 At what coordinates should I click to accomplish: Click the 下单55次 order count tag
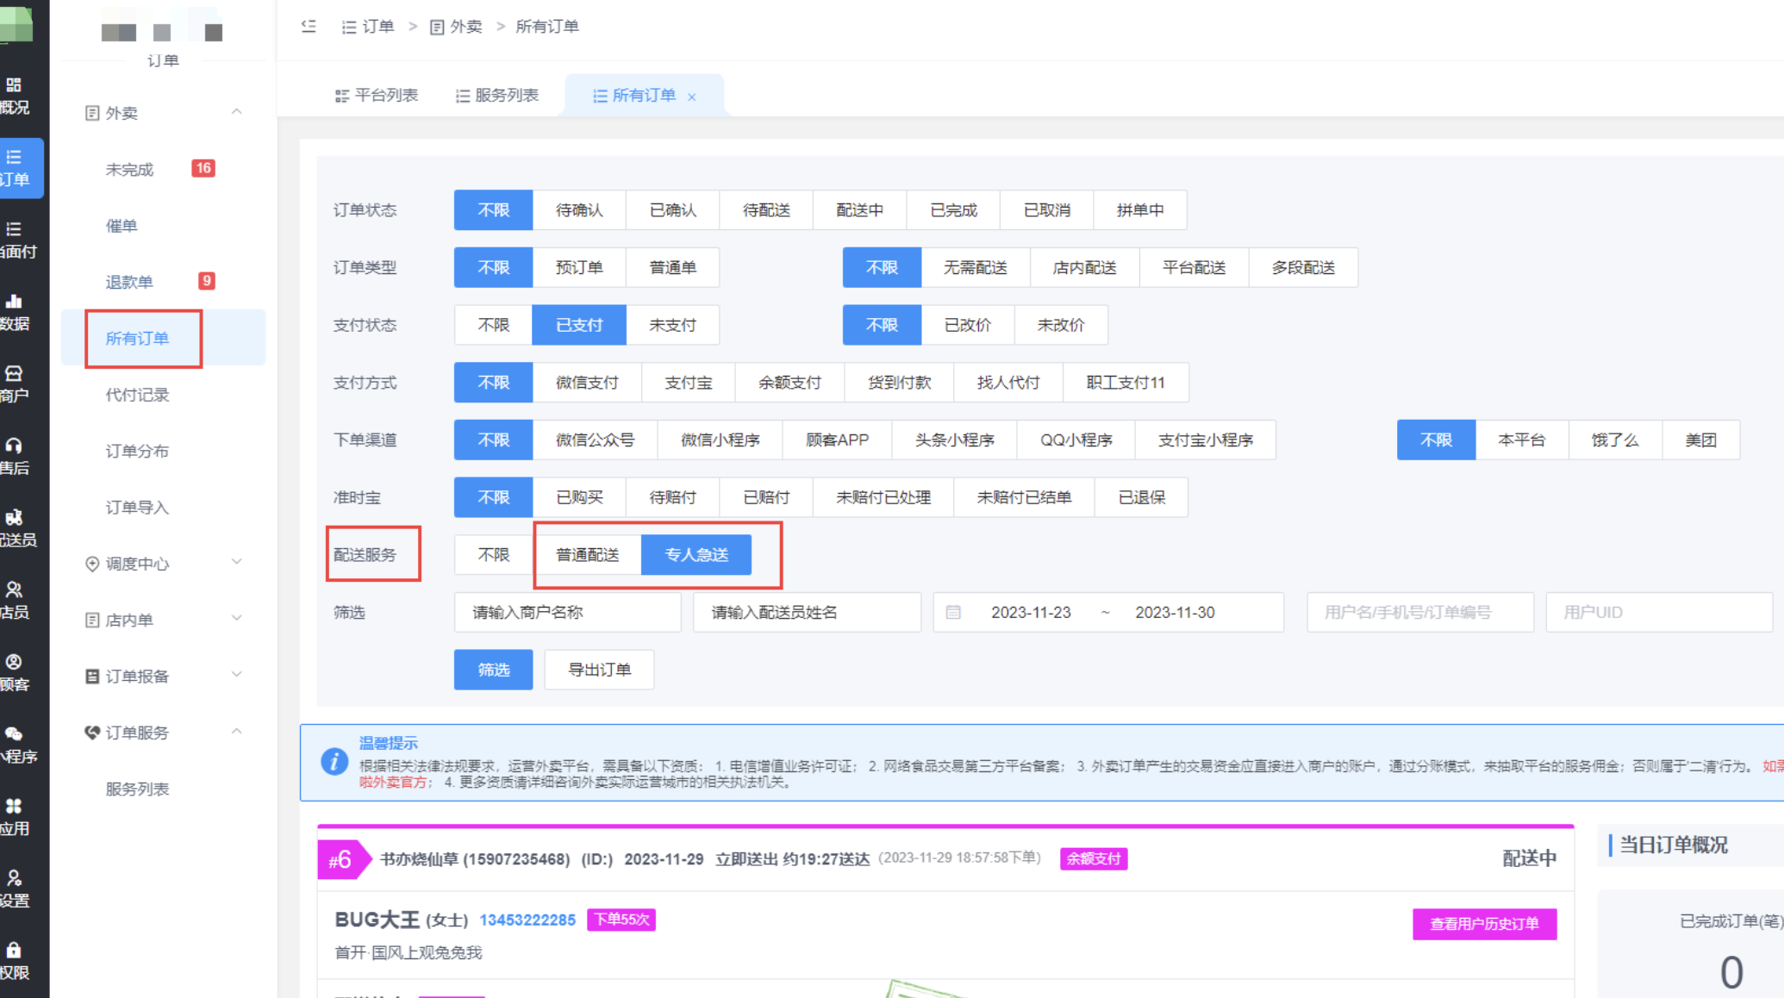tap(621, 920)
